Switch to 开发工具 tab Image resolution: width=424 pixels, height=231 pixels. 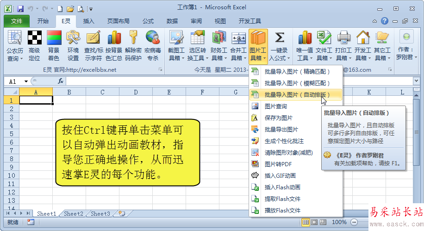(249, 21)
